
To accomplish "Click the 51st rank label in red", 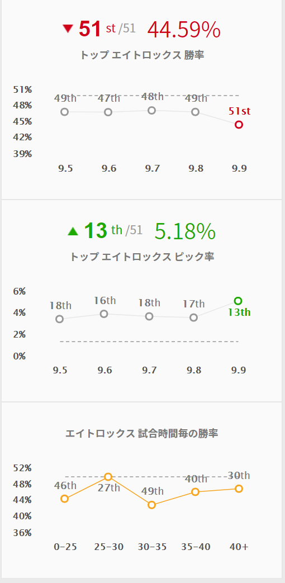I will 239,111.
